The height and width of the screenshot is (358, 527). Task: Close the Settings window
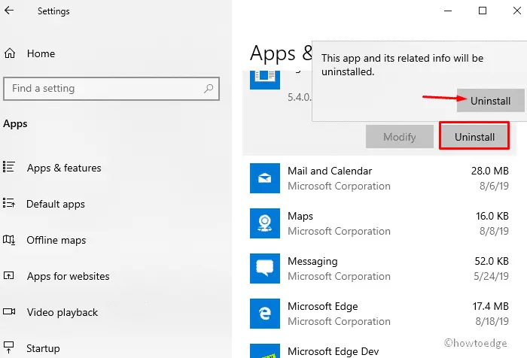pos(517,11)
